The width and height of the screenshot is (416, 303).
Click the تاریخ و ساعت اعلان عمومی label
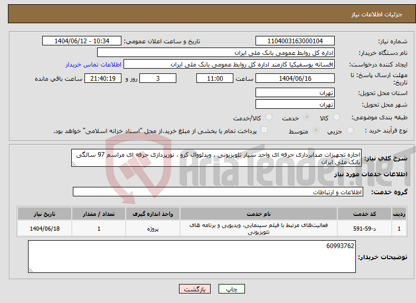click(x=162, y=41)
